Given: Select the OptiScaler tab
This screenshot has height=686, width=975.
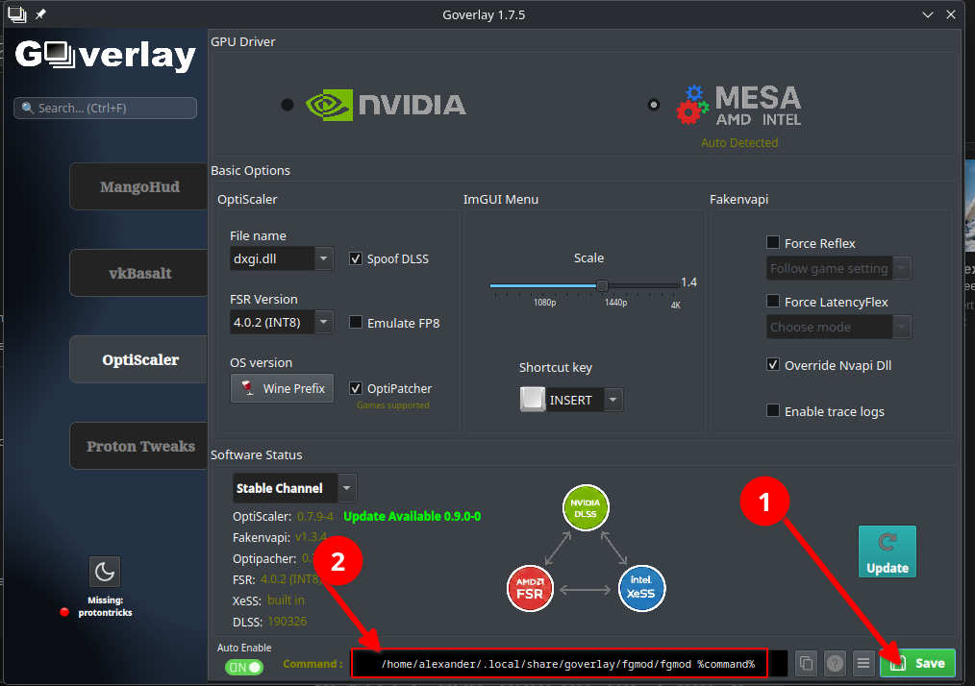Looking at the screenshot, I should pos(138,359).
